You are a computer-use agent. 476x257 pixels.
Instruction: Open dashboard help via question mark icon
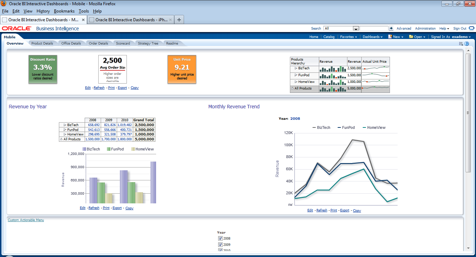tap(467, 44)
